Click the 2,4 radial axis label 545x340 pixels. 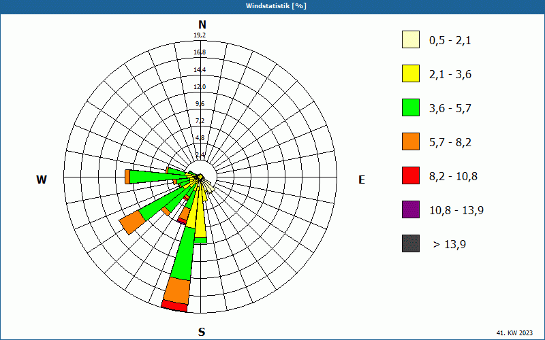click(x=200, y=154)
